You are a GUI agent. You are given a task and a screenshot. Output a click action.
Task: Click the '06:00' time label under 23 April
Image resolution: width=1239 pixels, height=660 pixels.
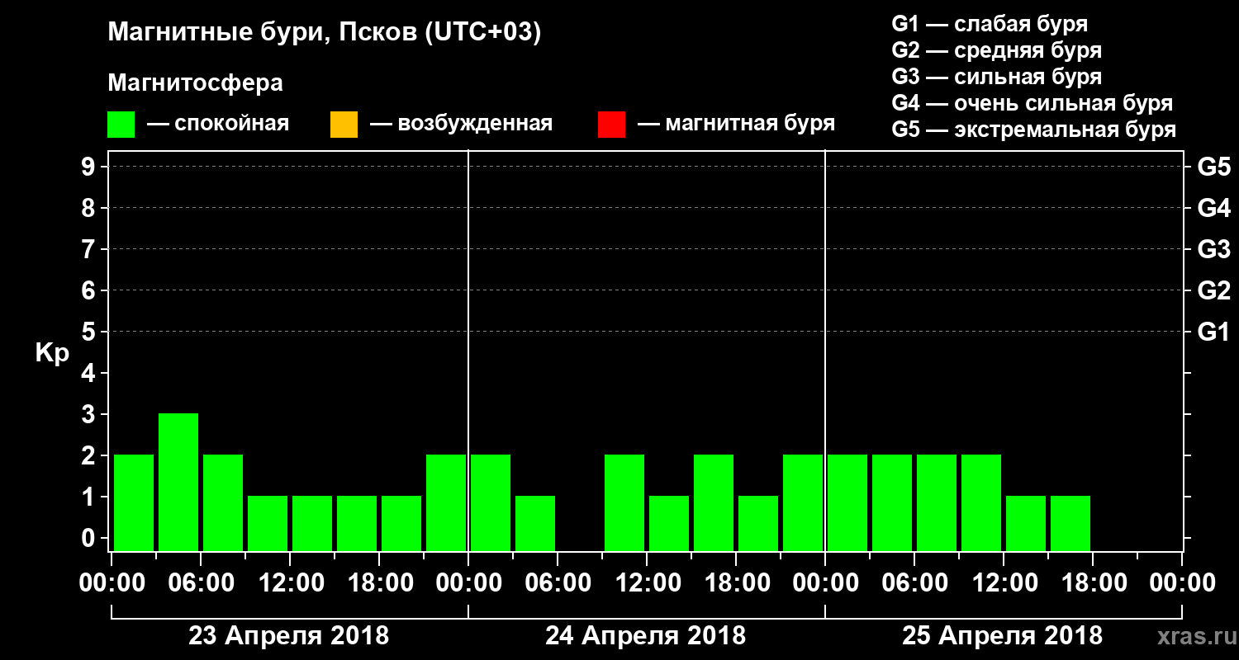click(201, 583)
